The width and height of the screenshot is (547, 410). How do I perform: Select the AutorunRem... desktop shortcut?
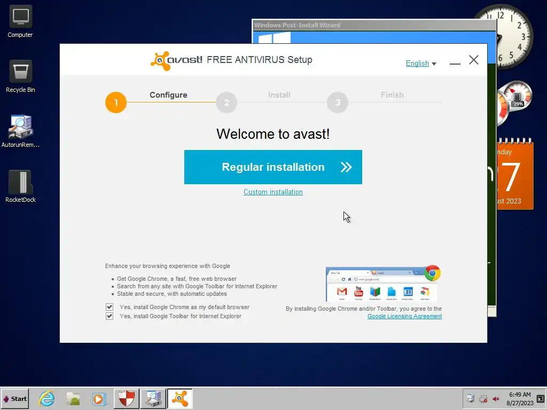coord(20,131)
